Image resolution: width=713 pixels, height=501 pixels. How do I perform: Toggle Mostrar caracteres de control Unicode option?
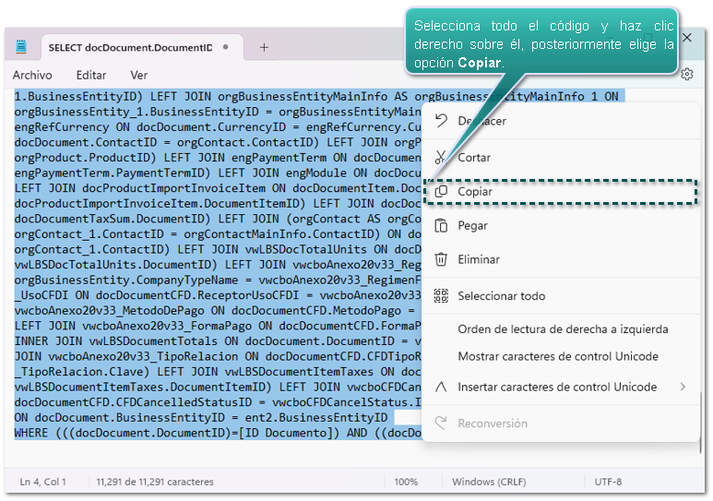[x=558, y=357]
